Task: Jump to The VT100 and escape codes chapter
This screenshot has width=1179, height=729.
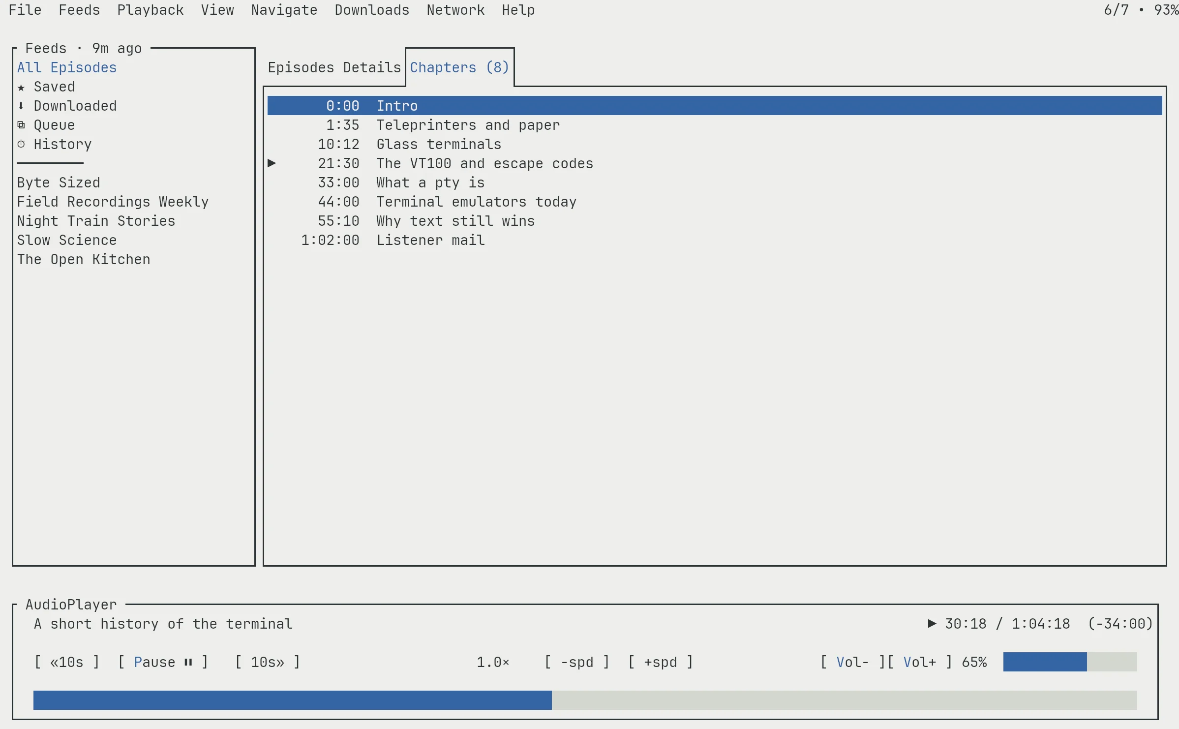Action: [715, 163]
